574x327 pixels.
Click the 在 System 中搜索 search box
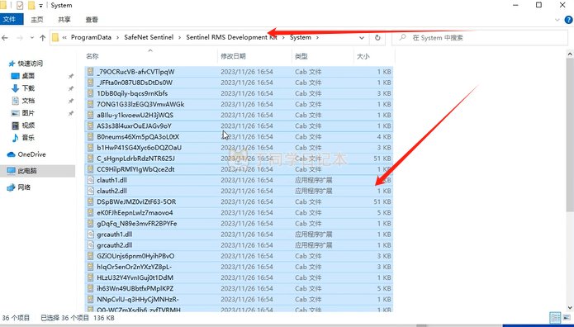480,38
